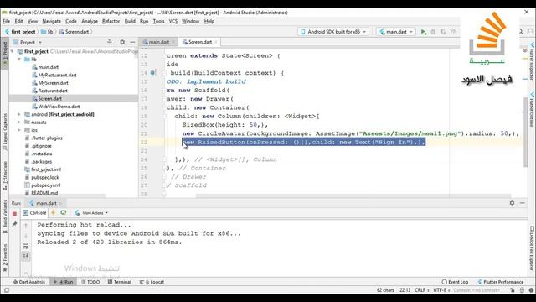Viewport: 536px width, 302px height.
Task: Open the Terminal tool window
Action: [119, 282]
